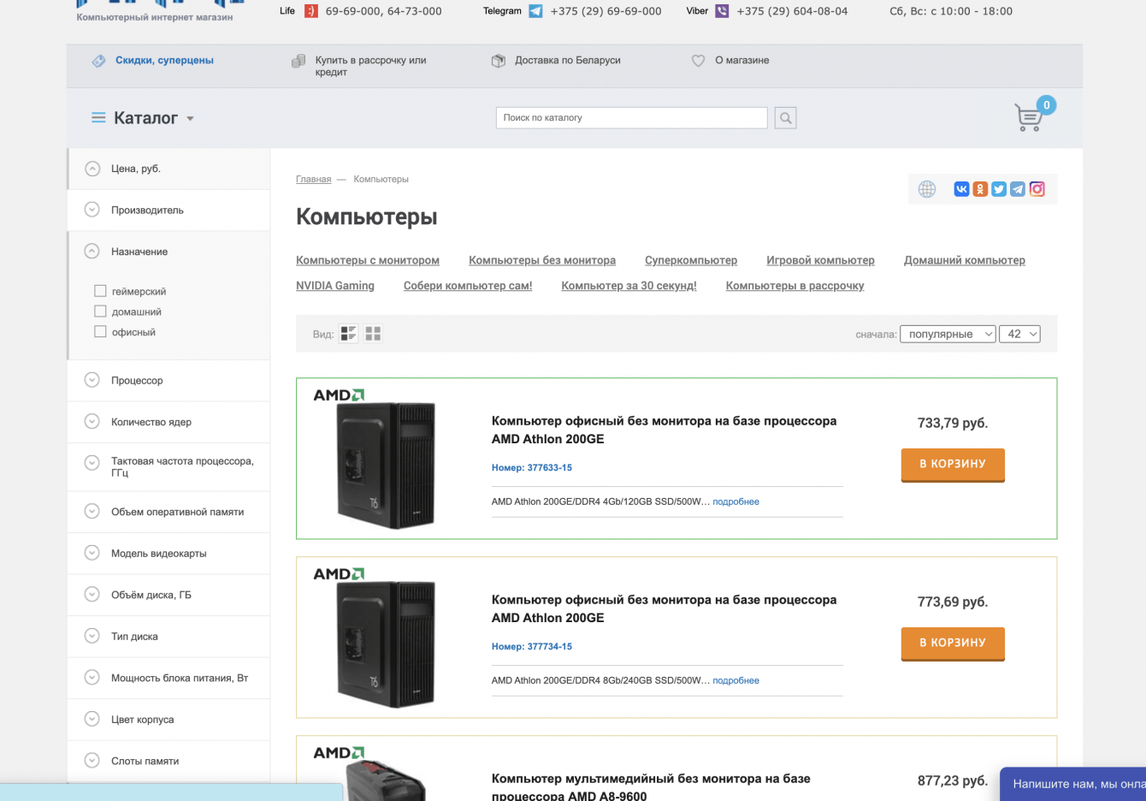1146x801 pixels.
Task: Open the популярные sort dropdown
Action: 948,334
